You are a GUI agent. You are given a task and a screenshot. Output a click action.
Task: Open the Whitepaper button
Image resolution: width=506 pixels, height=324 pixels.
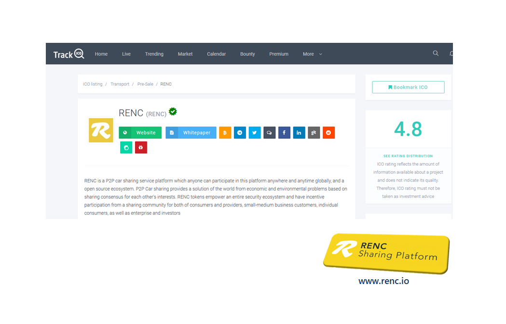click(x=191, y=133)
